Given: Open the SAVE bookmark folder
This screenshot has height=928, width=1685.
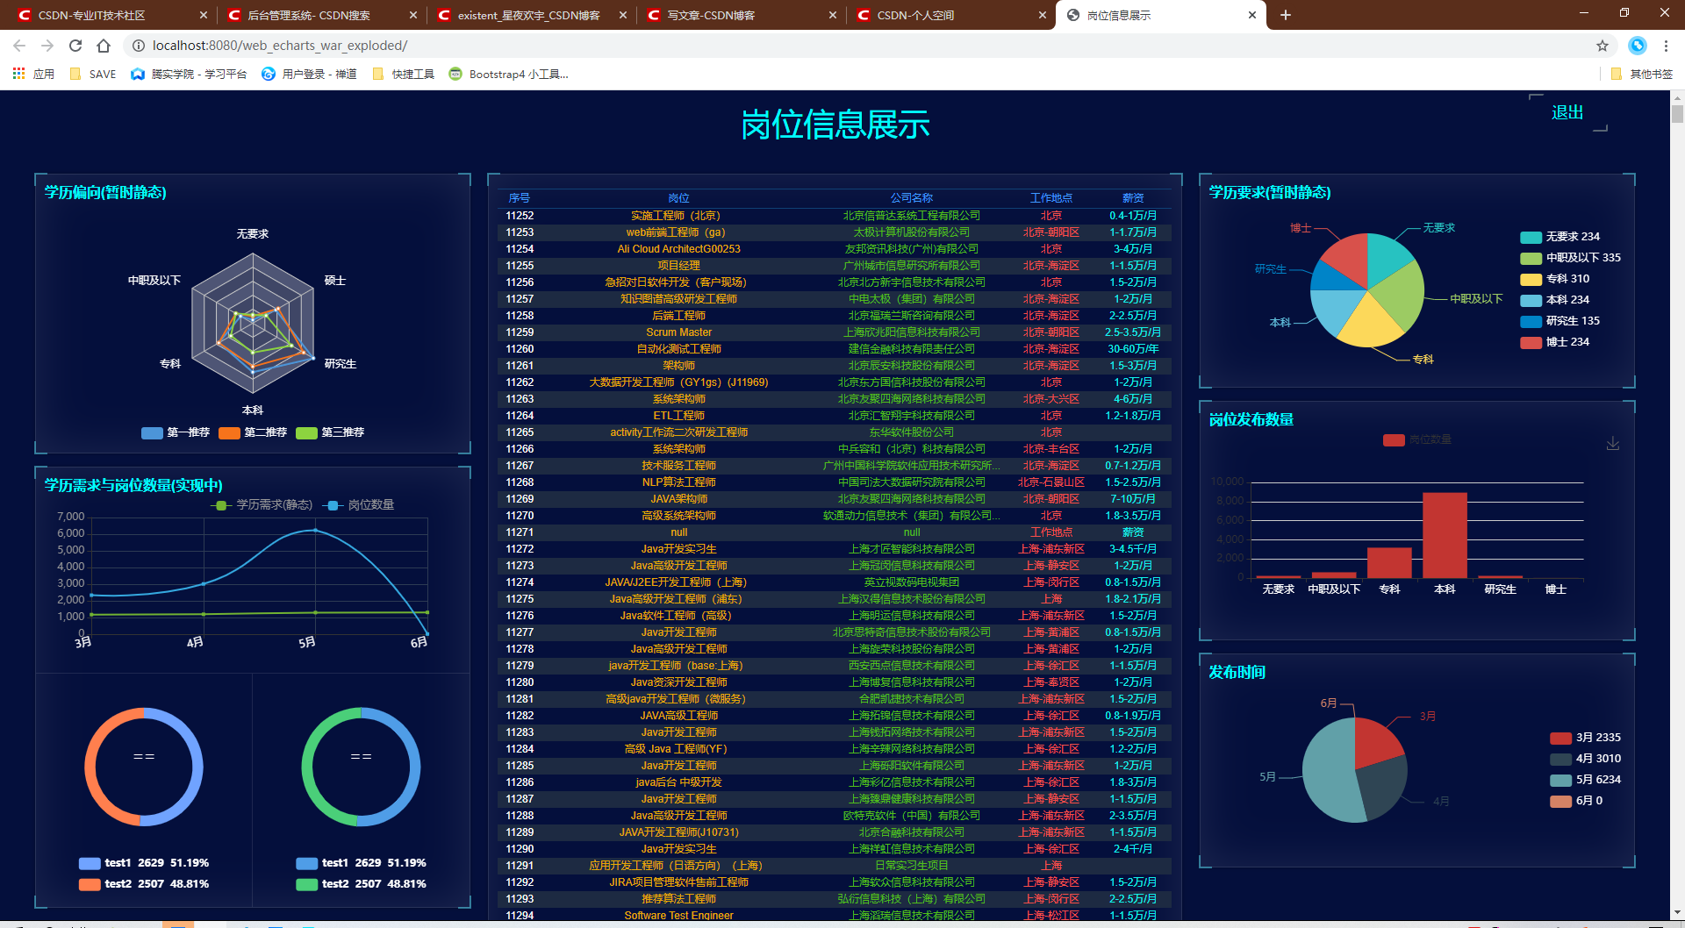Looking at the screenshot, I should 93,74.
